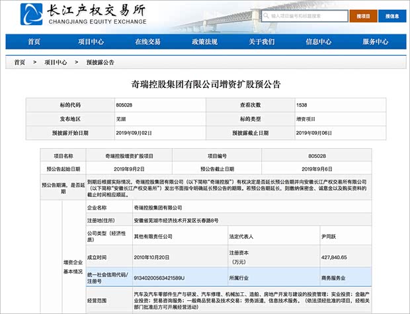Go to 在线交易 navigation item
The image size is (410, 314).
tap(147, 42)
